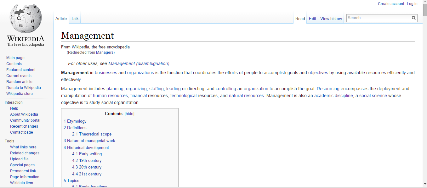Click the vertical scrollbar track

click(425, 94)
